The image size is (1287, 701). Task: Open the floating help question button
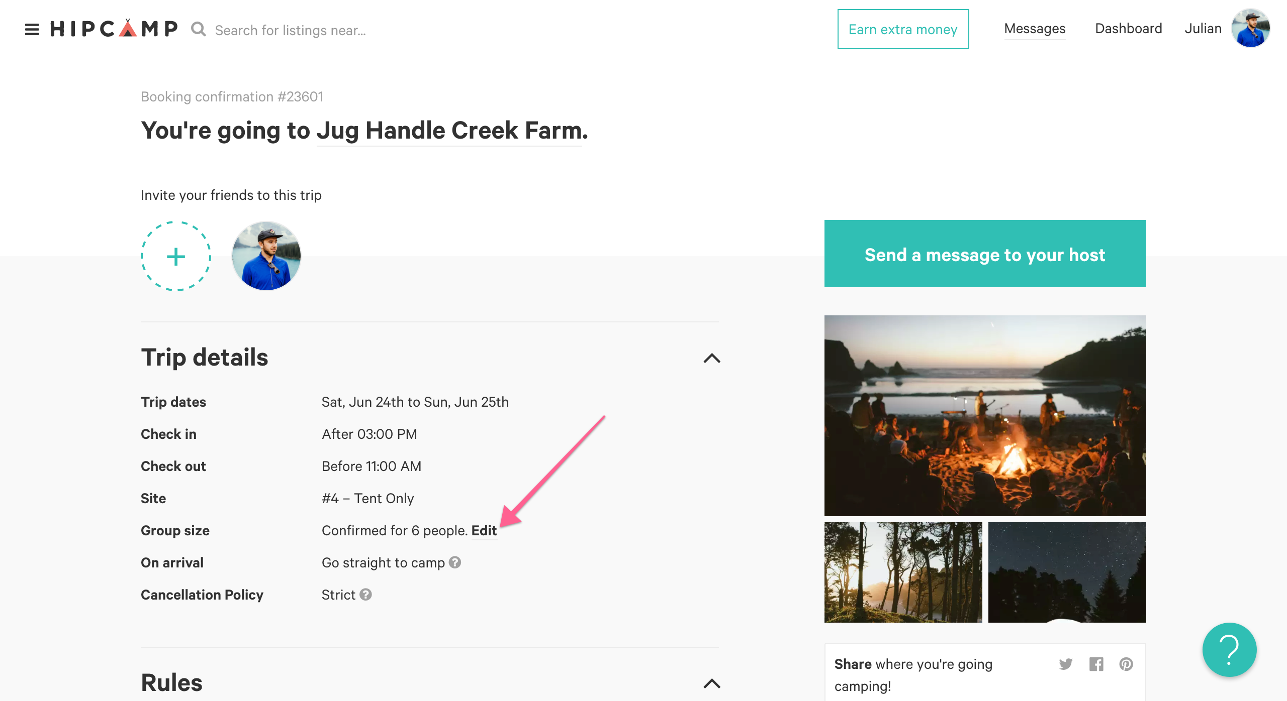[x=1229, y=650]
